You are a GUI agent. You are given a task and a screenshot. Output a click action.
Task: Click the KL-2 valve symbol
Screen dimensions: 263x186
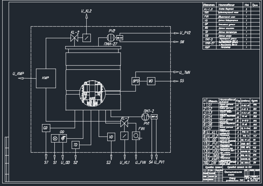74,38
